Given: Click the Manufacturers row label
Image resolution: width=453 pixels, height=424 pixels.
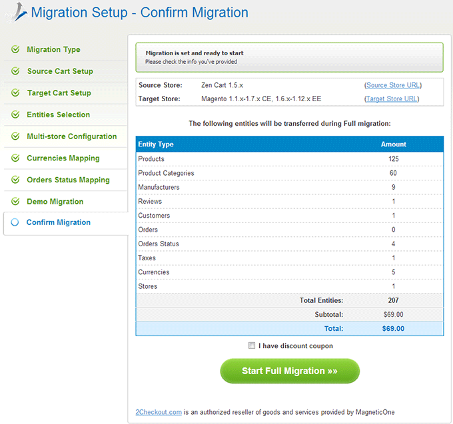Looking at the screenshot, I should [x=159, y=187].
